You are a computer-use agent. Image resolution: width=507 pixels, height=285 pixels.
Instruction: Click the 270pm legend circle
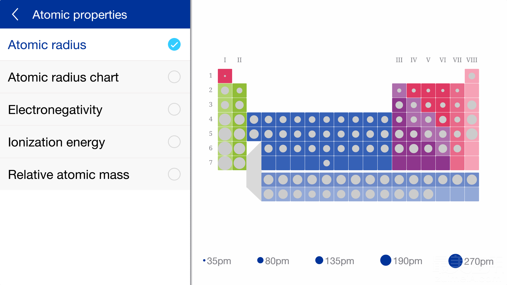click(455, 261)
